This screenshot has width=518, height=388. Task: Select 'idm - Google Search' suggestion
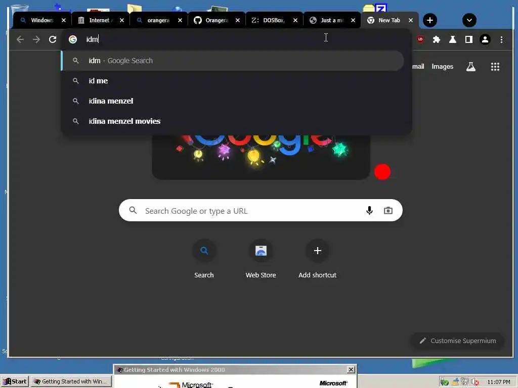tap(233, 61)
